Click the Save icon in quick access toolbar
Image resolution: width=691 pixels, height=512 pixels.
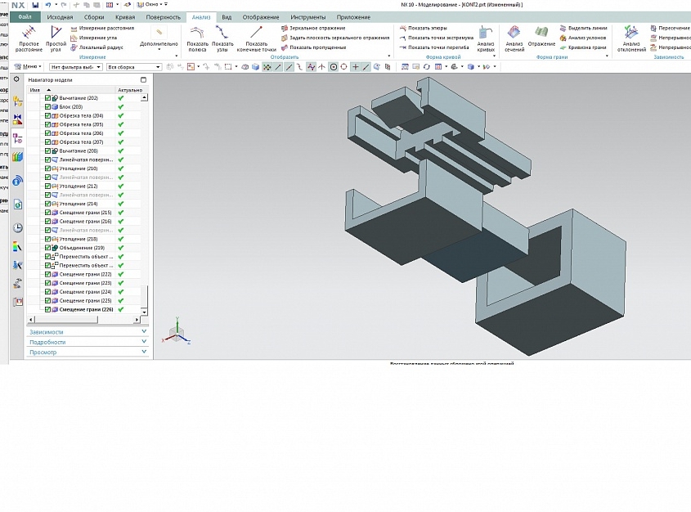click(x=34, y=5)
